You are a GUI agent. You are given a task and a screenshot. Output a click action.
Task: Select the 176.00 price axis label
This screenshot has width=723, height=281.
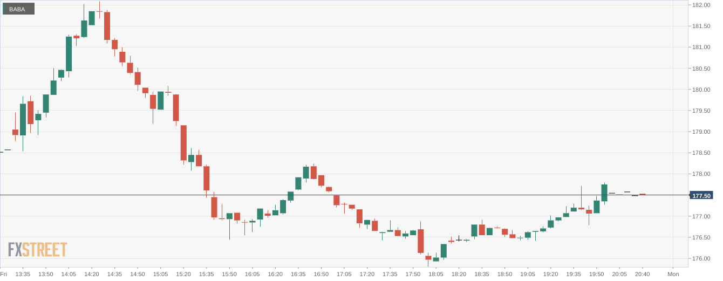701,258
